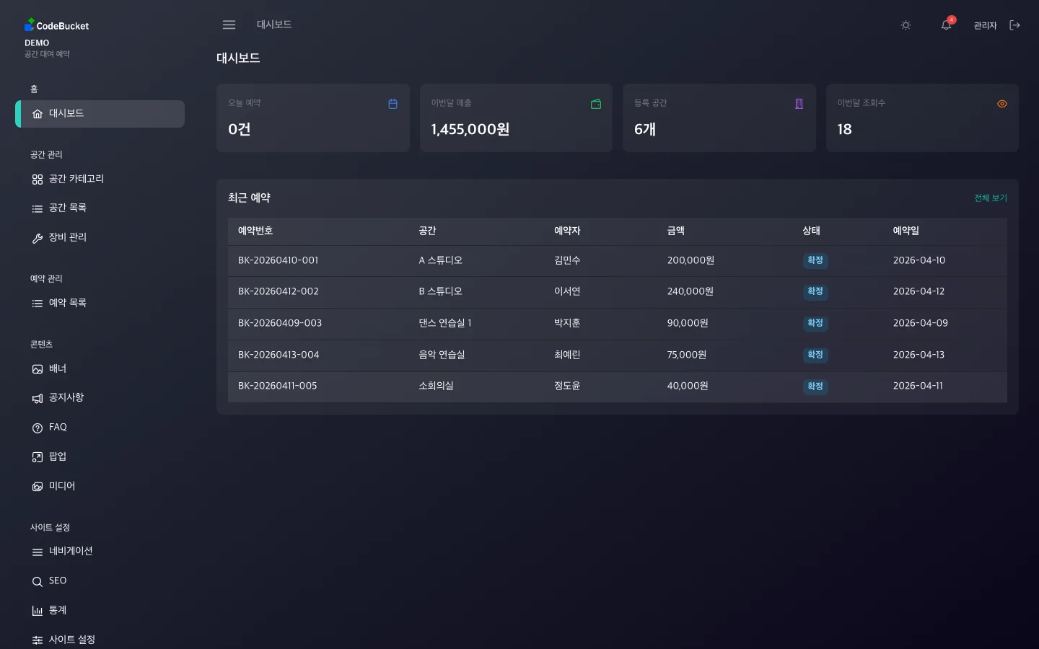
Task: Click the logout arrow icon
Action: click(x=1014, y=25)
